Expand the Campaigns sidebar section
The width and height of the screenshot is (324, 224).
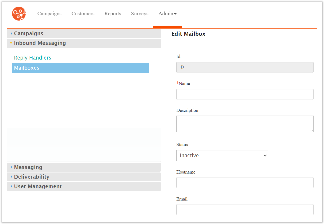[29, 33]
